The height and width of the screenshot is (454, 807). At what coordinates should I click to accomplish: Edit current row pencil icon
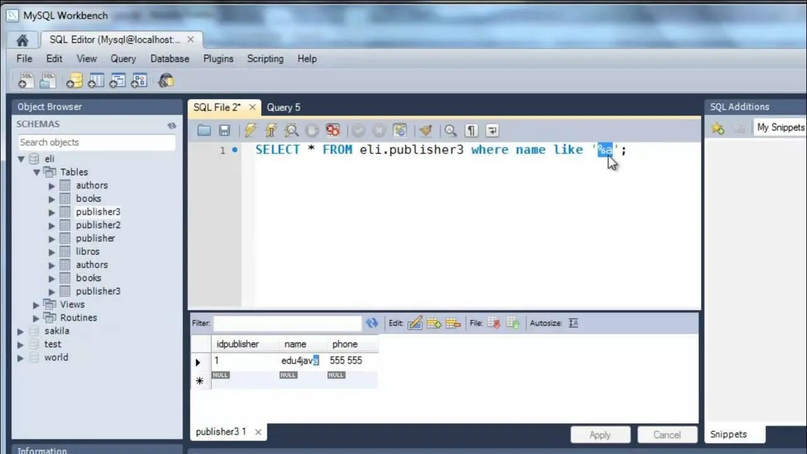(415, 323)
